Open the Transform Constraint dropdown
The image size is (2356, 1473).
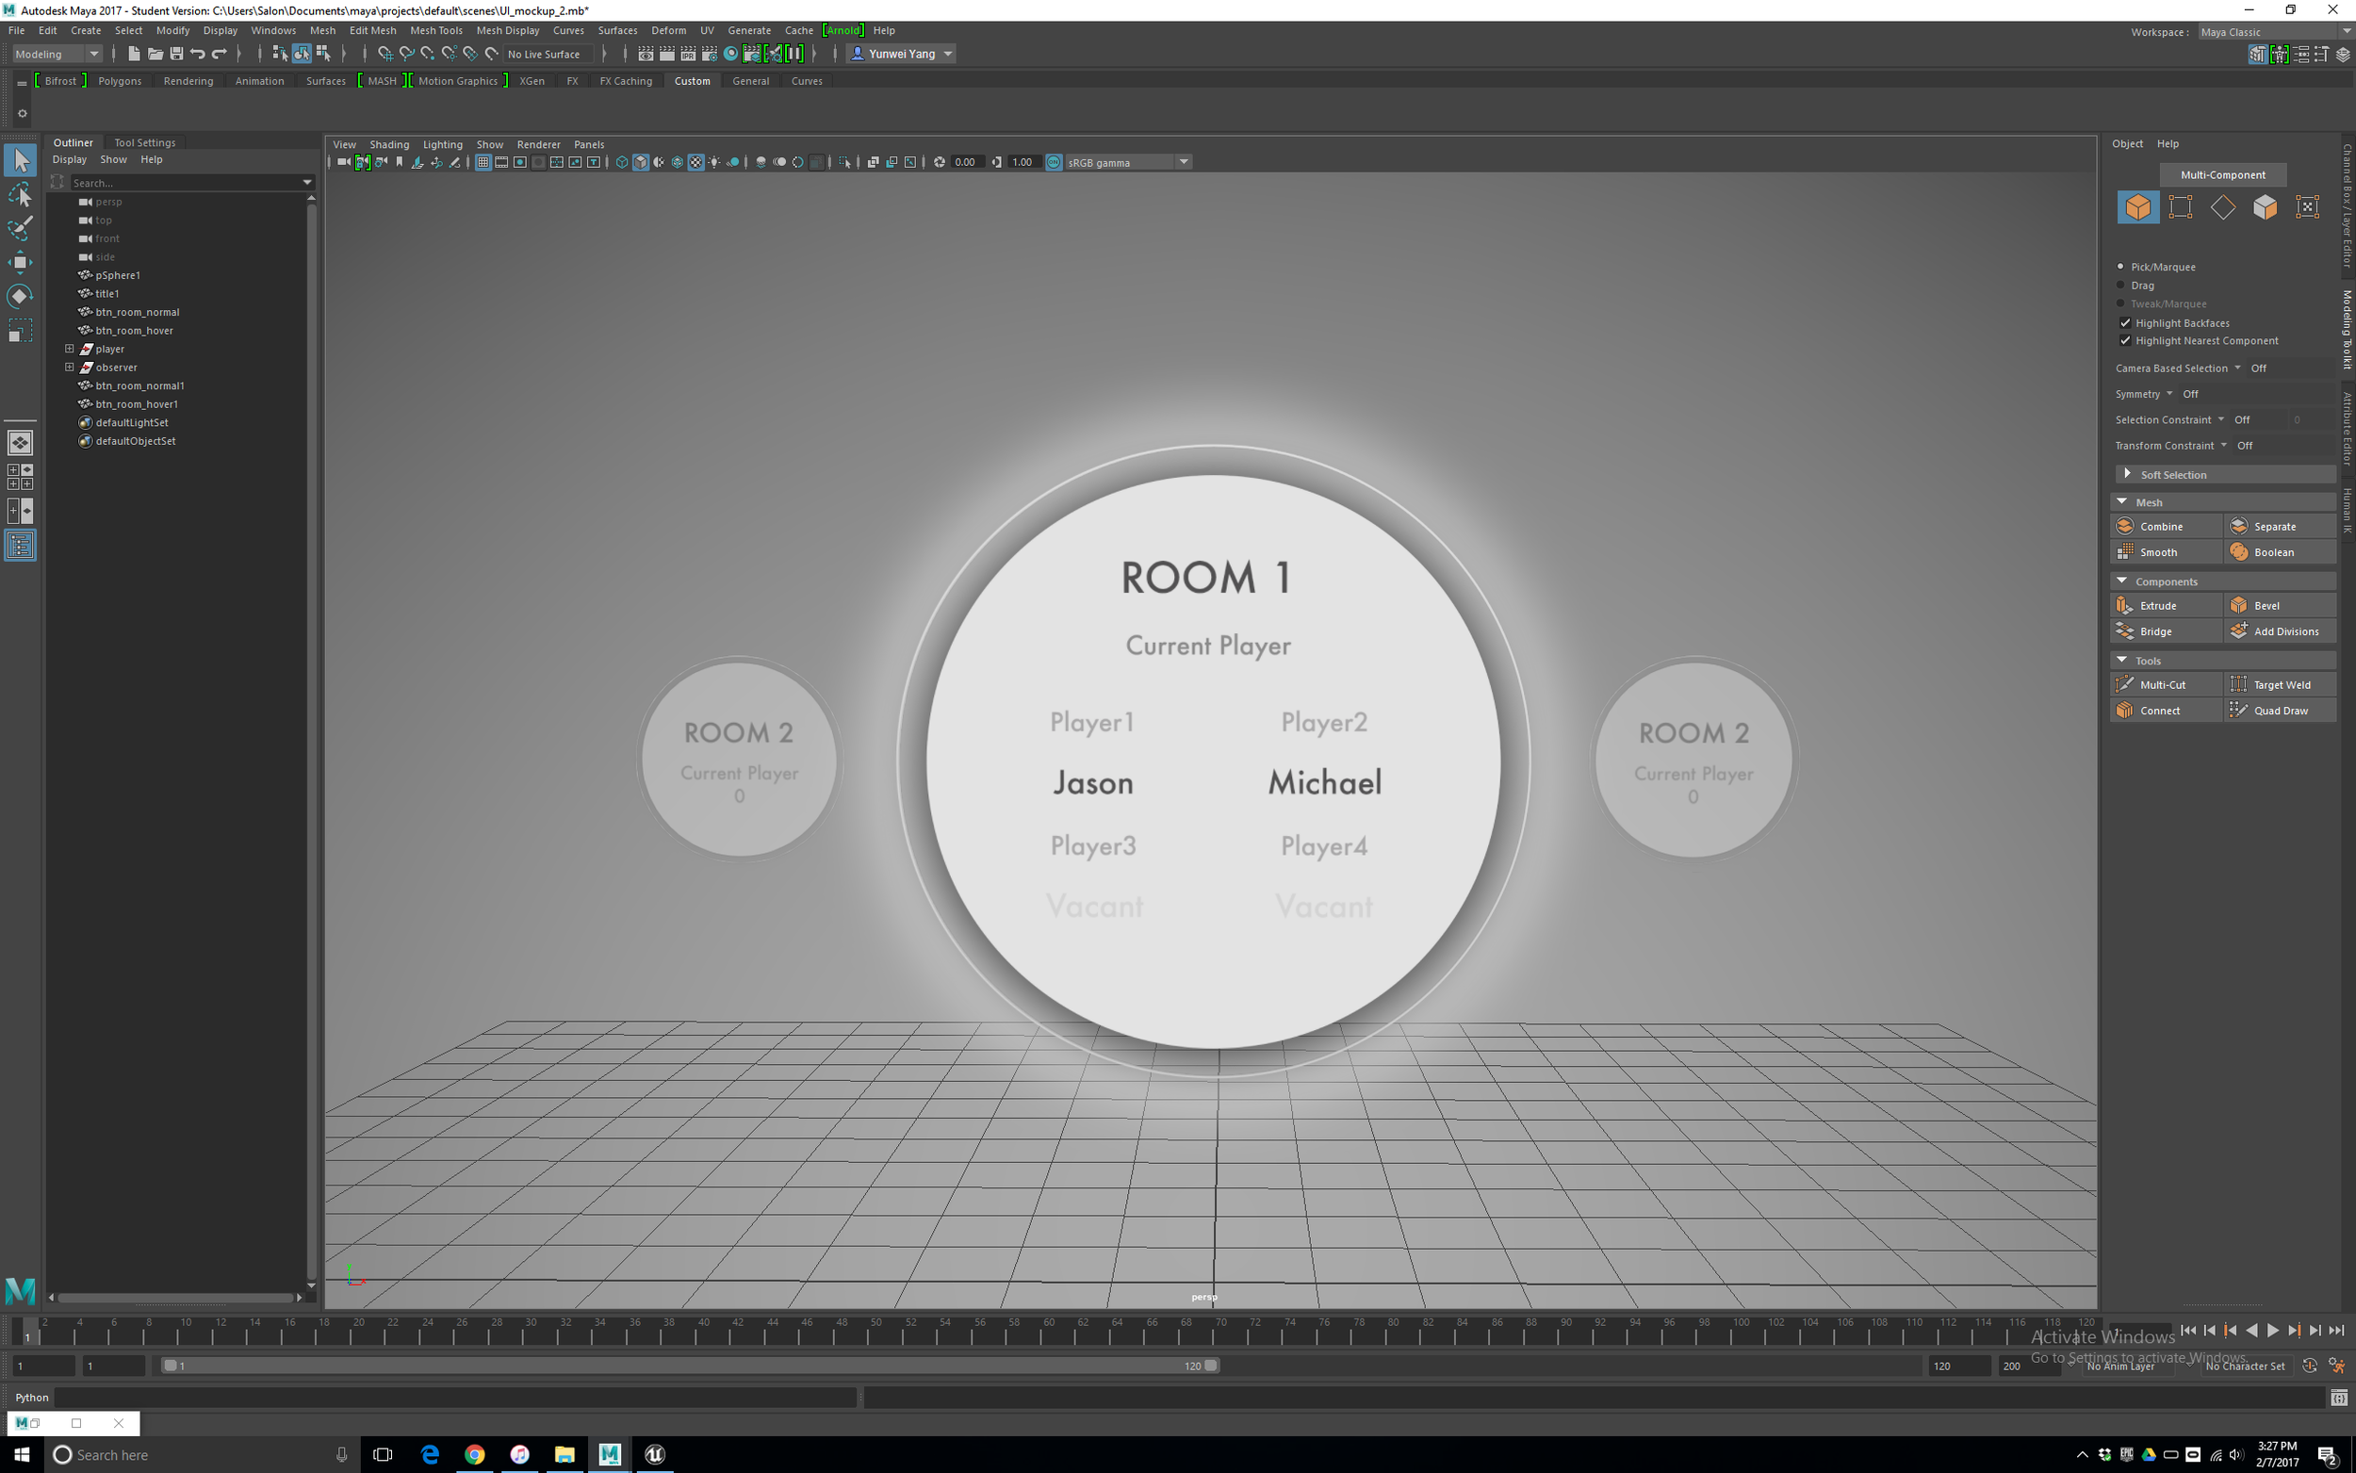[x=2223, y=445]
